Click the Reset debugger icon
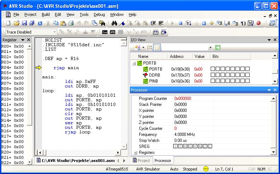The height and width of the screenshot is (174, 280). pyautogui.click(x=204, y=23)
